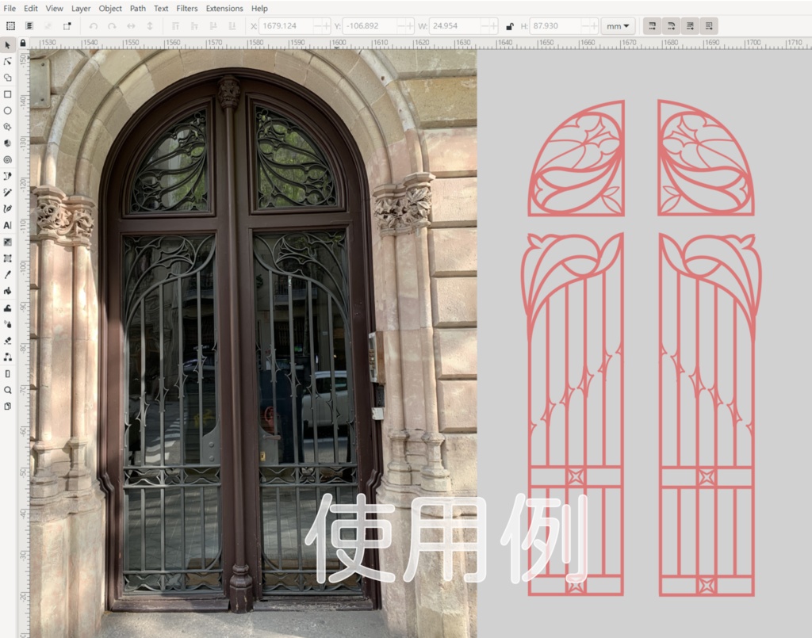Screen dimensions: 812x638
Task: Select the Selector arrow tool
Action: tap(7, 45)
